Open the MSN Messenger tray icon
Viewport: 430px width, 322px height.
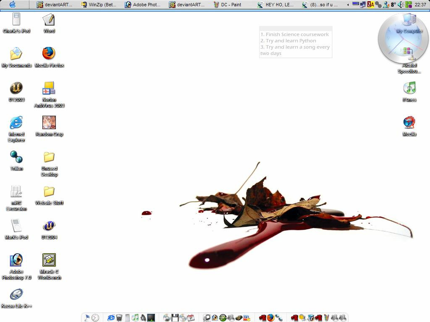(386, 4)
